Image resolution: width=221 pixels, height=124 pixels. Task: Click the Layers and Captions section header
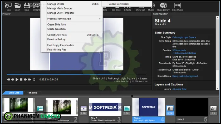point(169,84)
